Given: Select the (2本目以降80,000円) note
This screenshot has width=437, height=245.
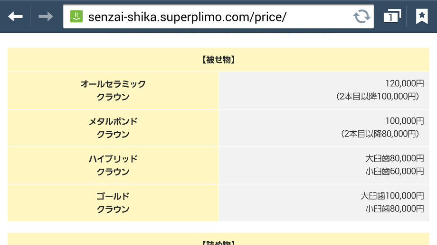Looking at the screenshot, I should 380,134.
